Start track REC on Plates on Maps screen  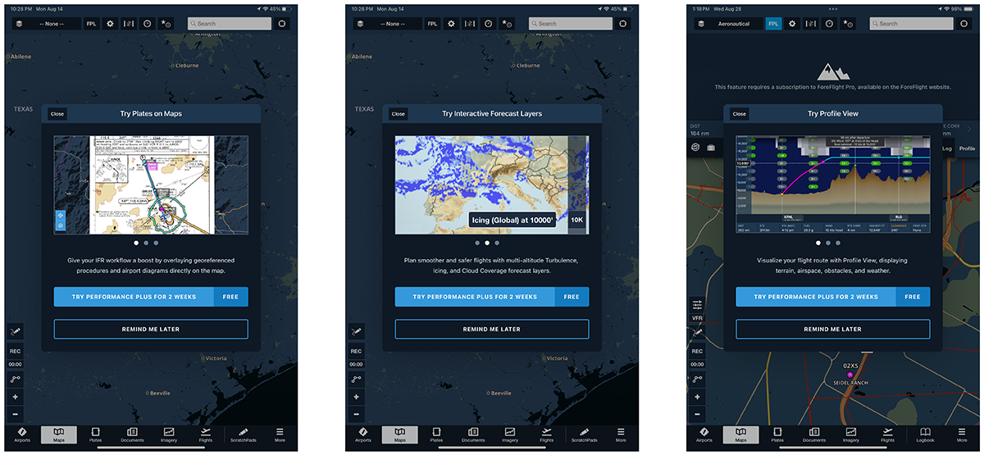point(16,351)
